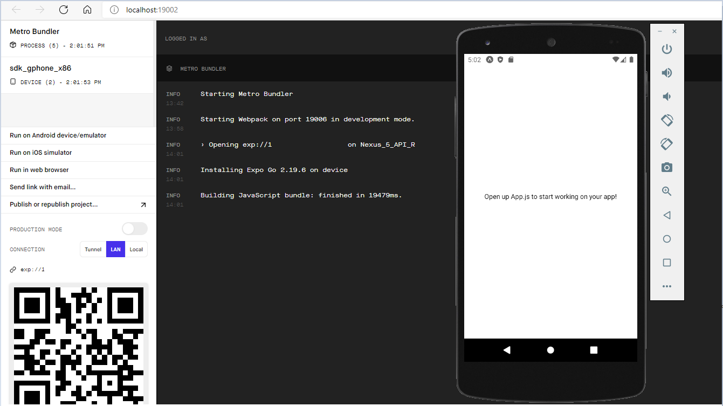Select Tunnel connection type

coord(93,249)
